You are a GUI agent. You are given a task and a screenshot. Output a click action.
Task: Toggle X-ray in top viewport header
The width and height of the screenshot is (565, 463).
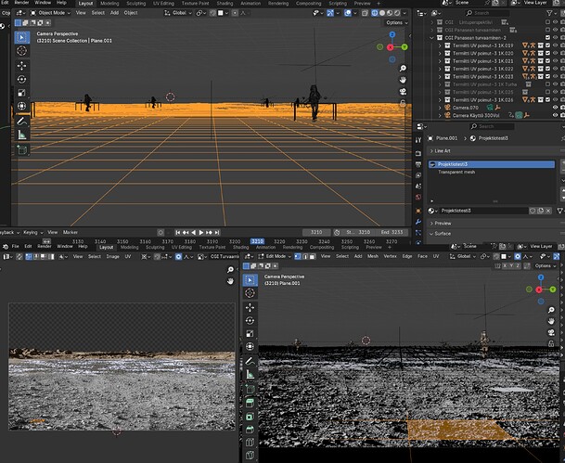coord(365,13)
